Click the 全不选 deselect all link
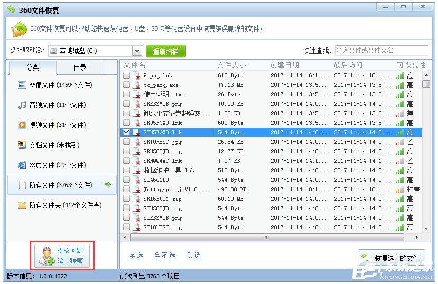The image size is (438, 284). [164, 255]
